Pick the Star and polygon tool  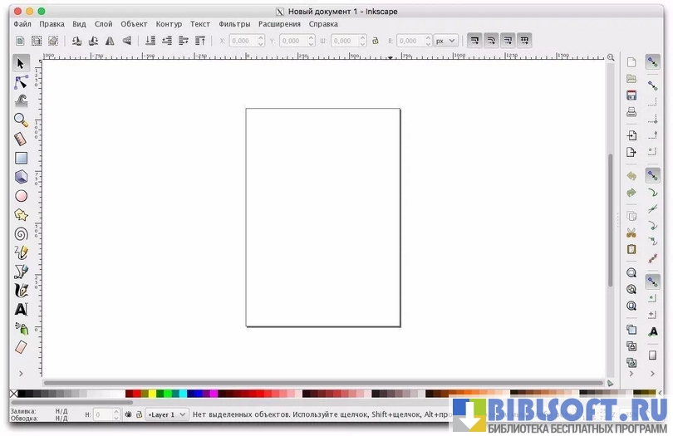coord(22,215)
